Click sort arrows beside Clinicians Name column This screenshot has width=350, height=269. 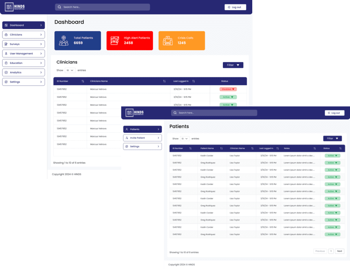164,81
